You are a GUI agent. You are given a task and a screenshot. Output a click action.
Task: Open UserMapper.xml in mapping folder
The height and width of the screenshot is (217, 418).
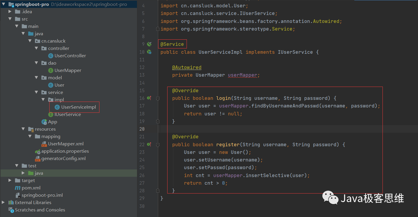(x=66, y=144)
